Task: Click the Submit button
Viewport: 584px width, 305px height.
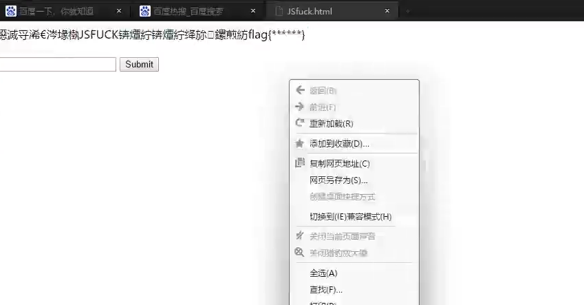Action: pos(140,64)
